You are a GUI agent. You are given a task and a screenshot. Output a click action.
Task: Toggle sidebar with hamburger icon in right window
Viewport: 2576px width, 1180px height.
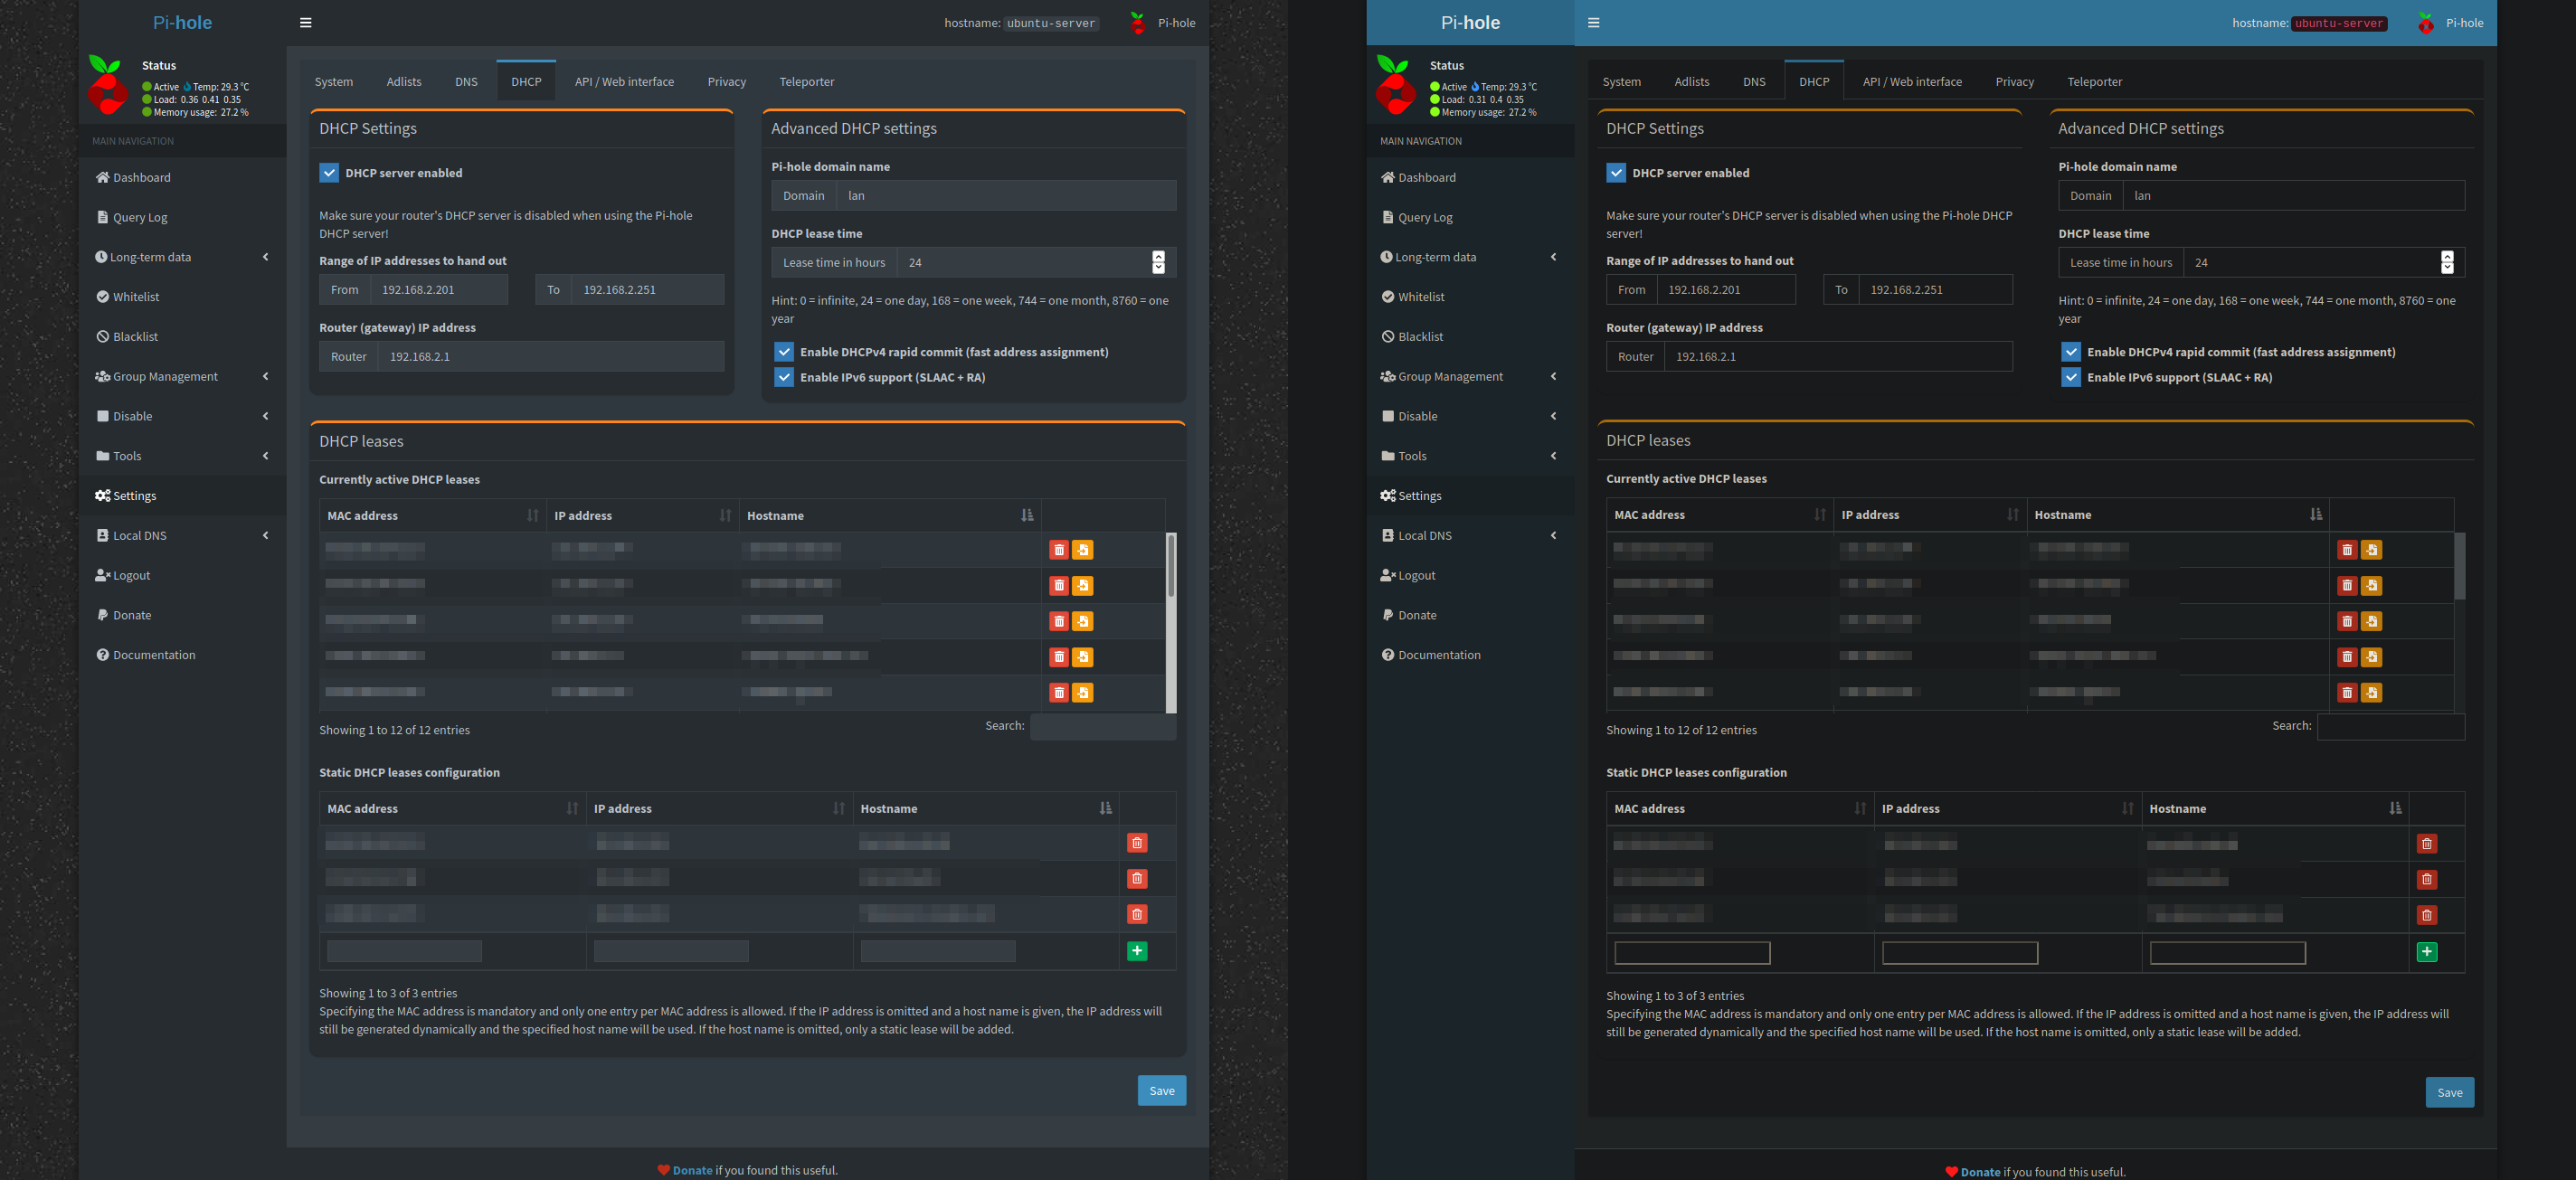pos(1594,23)
